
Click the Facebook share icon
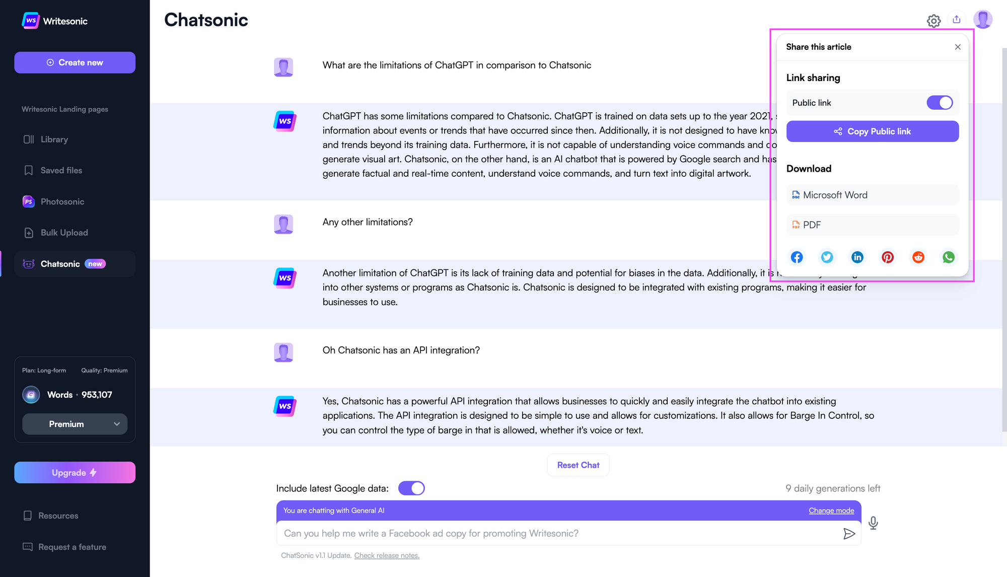(797, 257)
